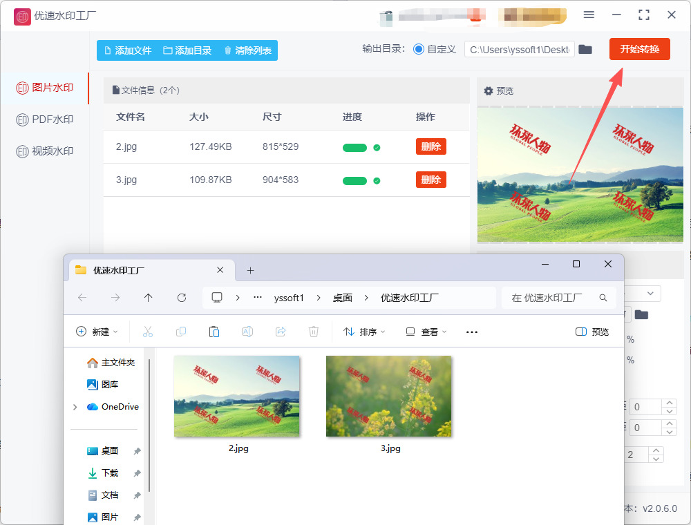Image resolution: width=691 pixels, height=525 pixels.
Task: Open the Explorer see more options menu
Action: (472, 332)
